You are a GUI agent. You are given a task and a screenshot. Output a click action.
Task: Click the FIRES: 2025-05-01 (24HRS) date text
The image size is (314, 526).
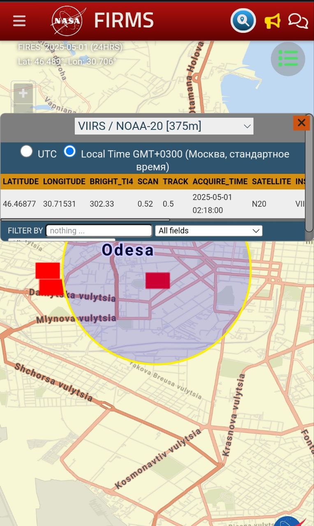tap(70, 47)
